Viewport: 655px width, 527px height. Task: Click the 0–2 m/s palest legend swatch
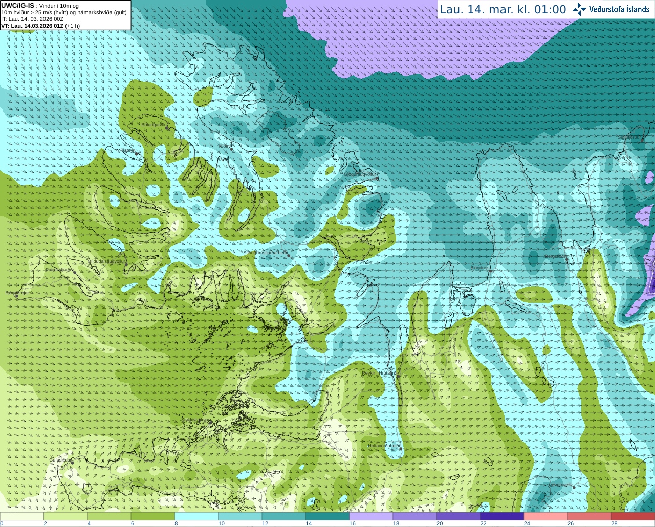[22, 516]
